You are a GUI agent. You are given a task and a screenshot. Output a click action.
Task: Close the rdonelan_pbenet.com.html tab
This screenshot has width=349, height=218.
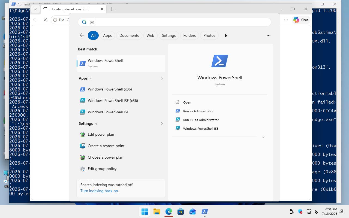(x=102, y=9)
